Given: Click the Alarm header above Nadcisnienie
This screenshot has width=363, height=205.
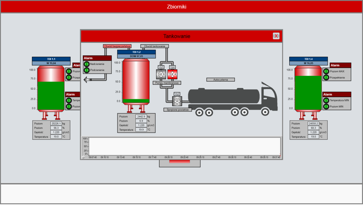Looking at the screenshot, I should point(97,58).
